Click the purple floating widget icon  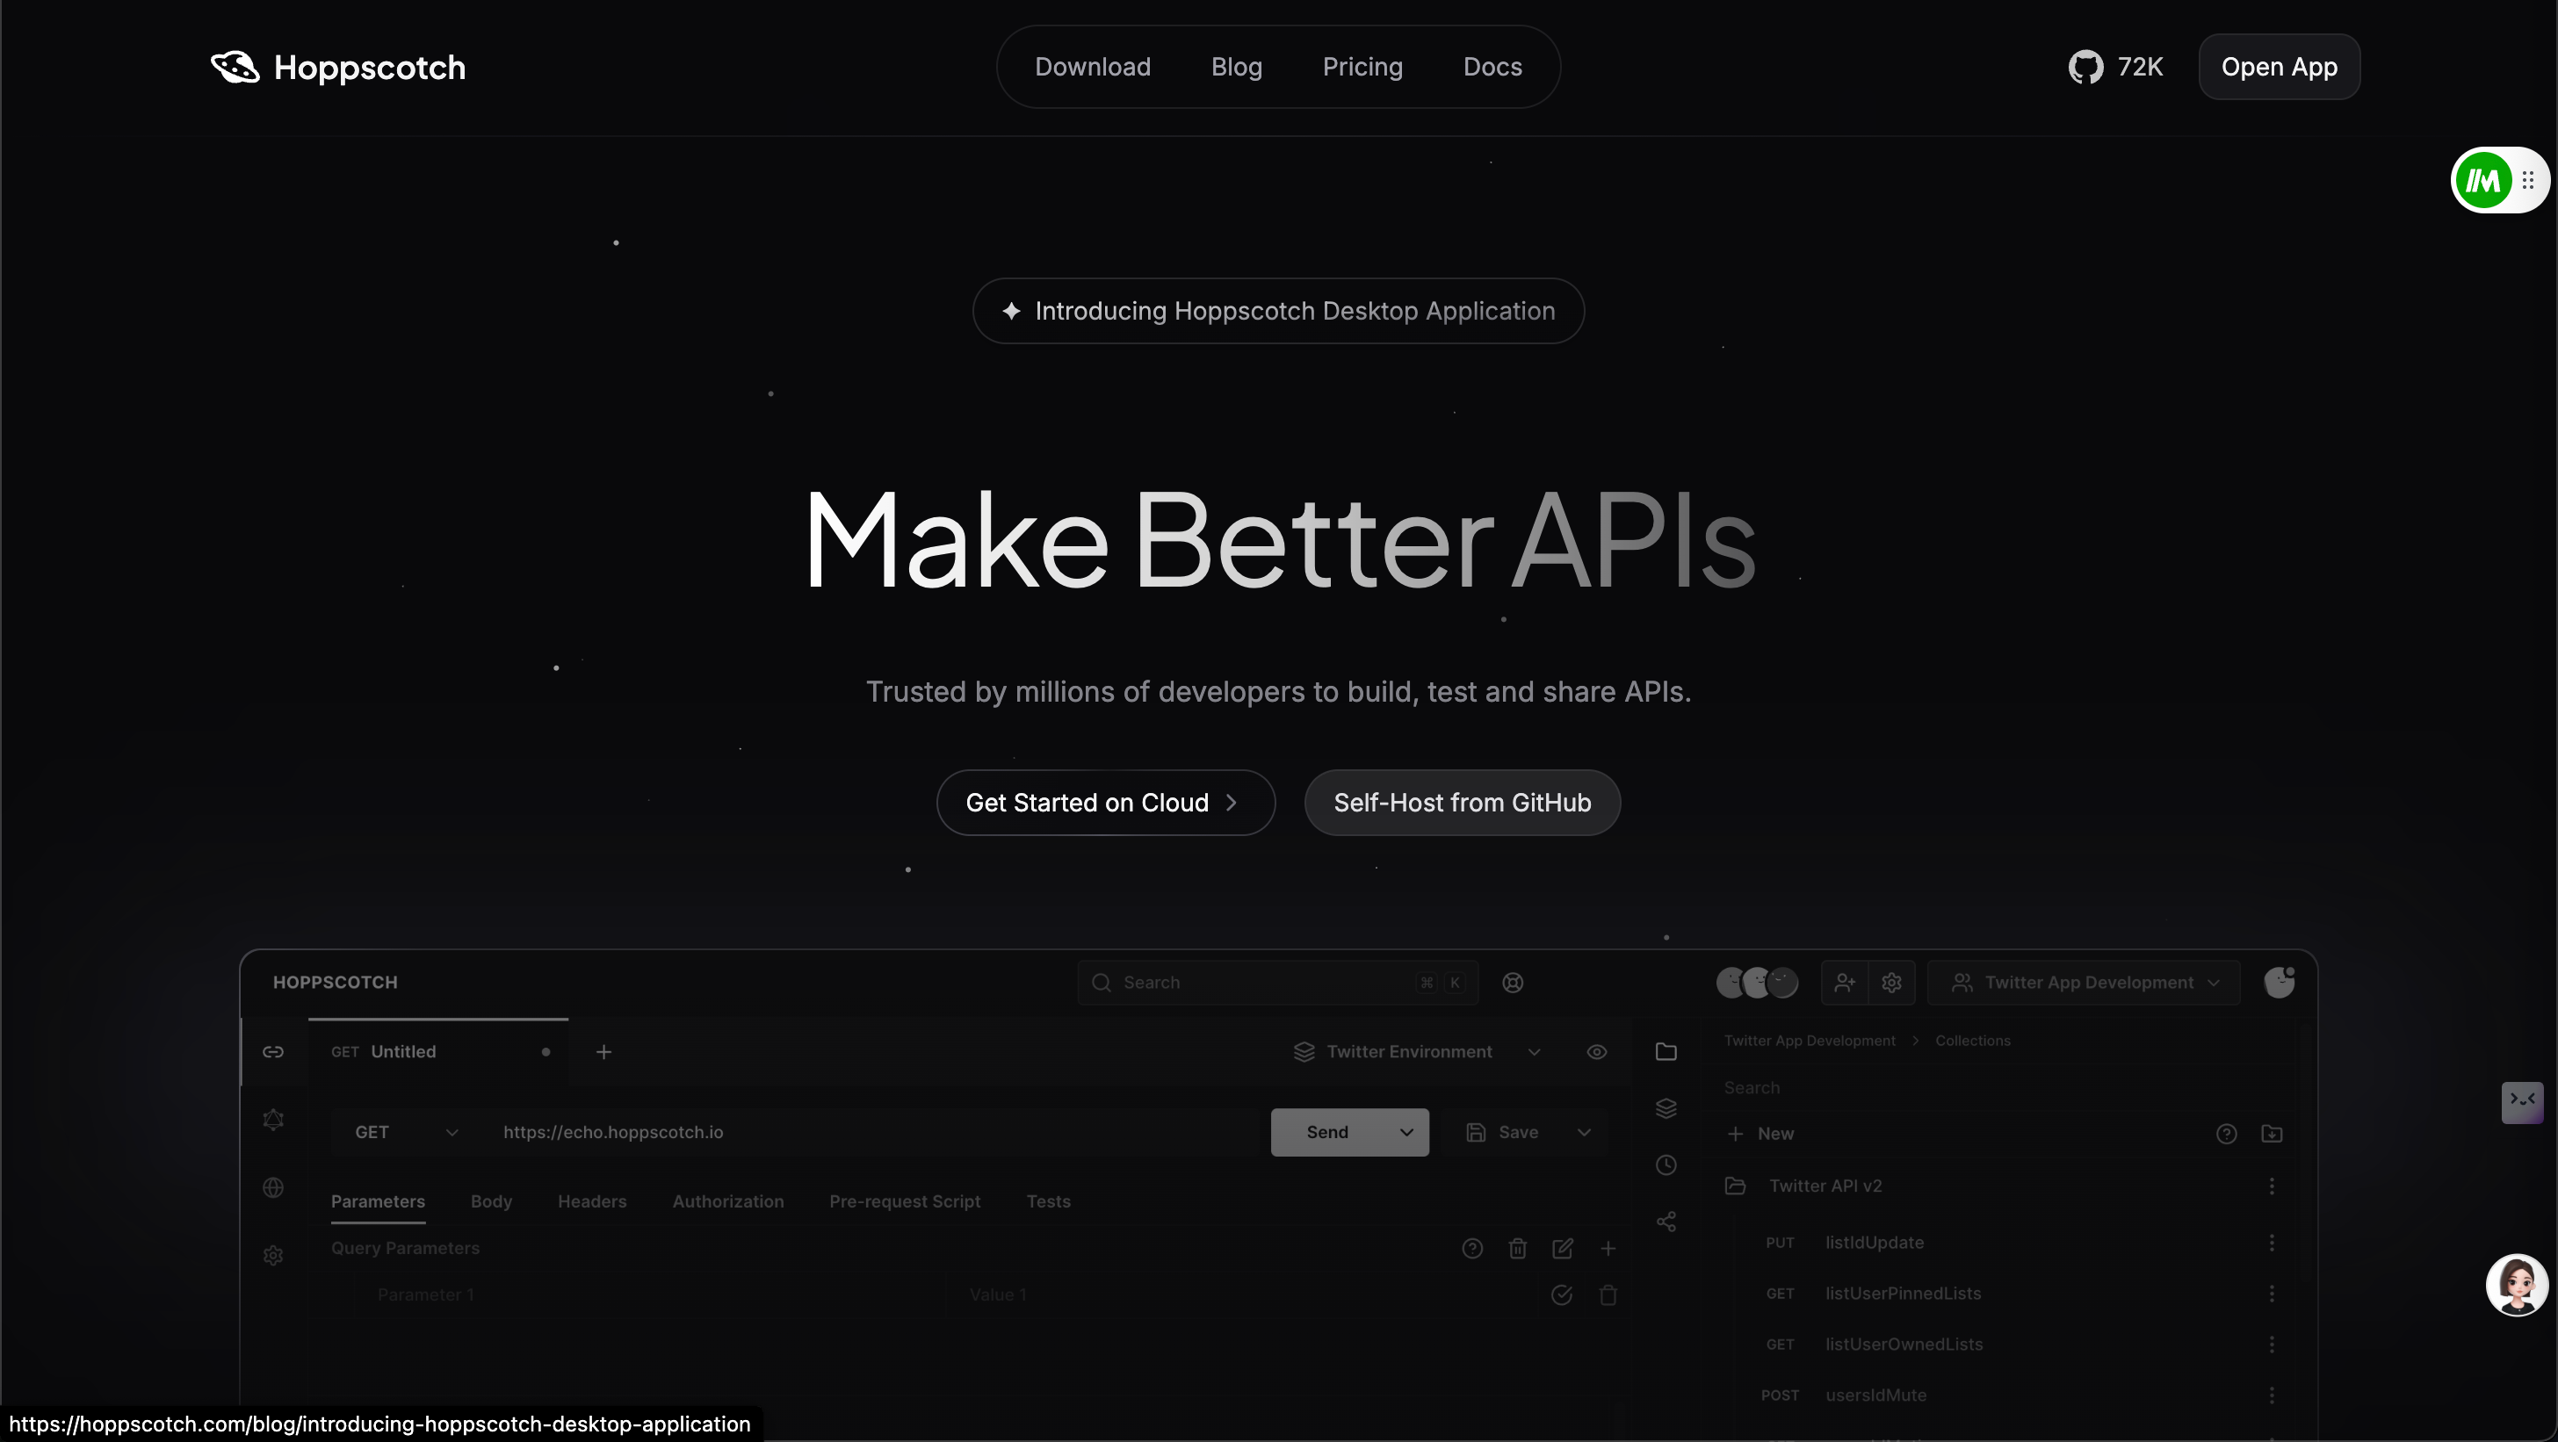[x=2522, y=1101]
